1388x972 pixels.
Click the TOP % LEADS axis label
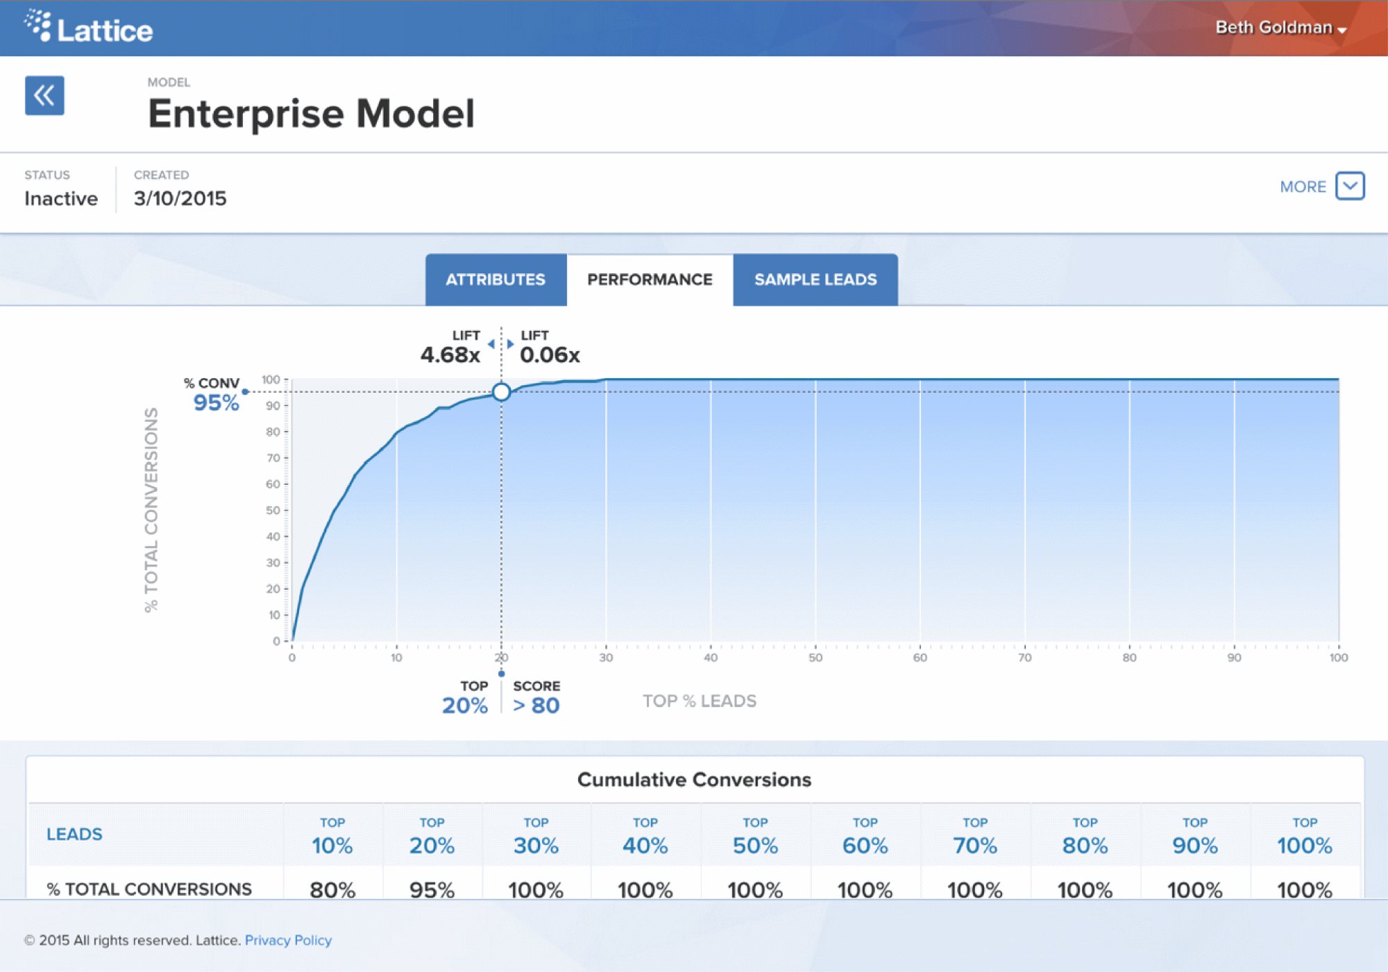(700, 701)
